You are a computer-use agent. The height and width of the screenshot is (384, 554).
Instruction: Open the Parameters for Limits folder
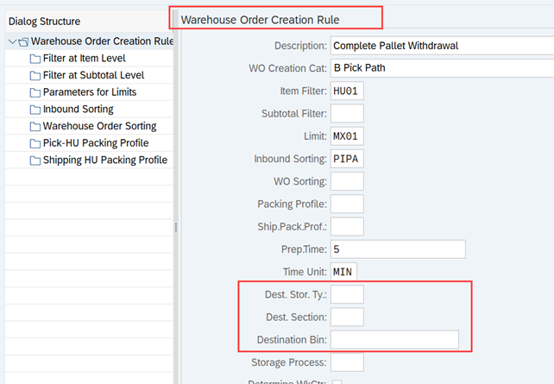[90, 92]
